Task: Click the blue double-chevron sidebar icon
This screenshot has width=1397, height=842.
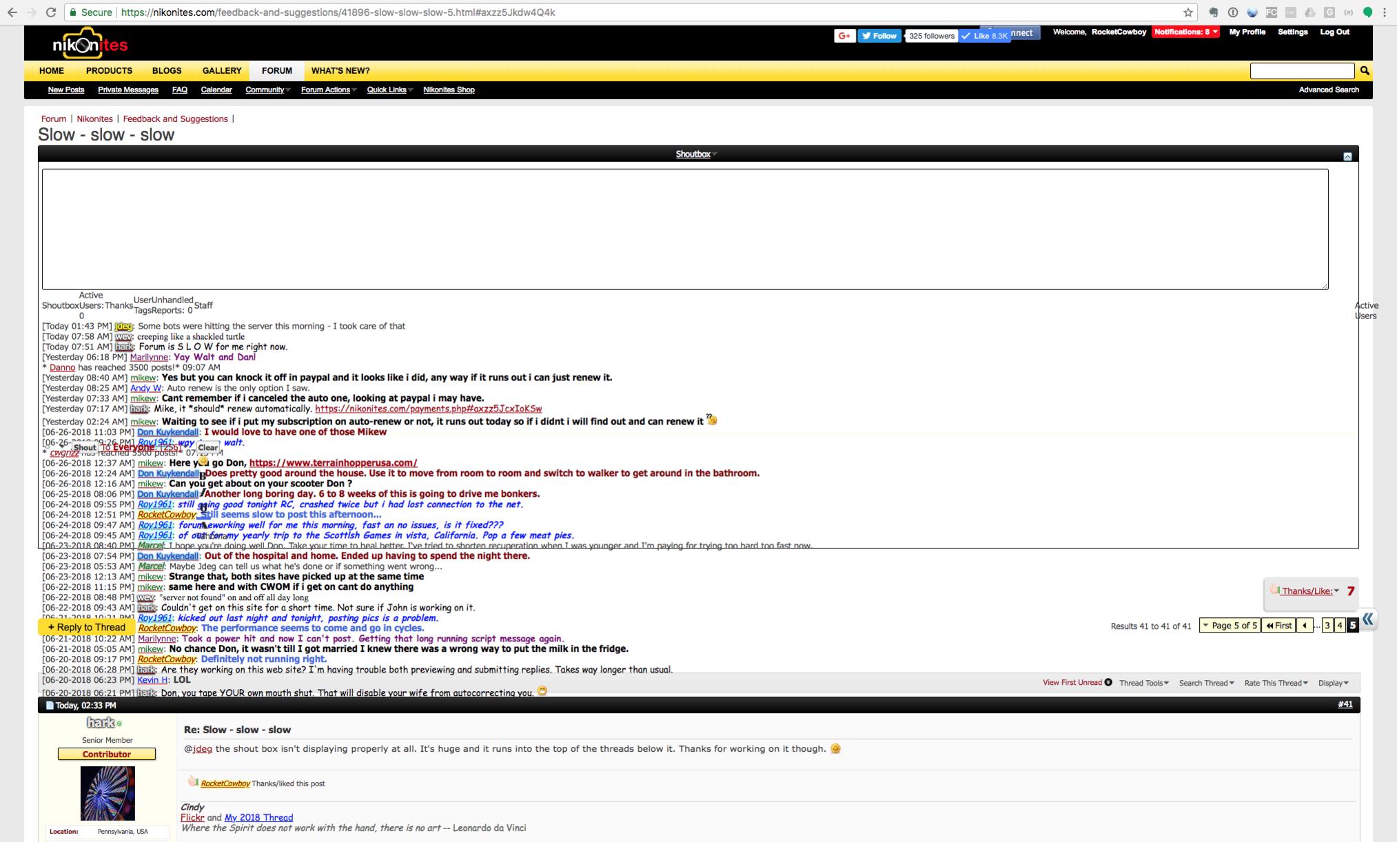Action: coord(1368,619)
